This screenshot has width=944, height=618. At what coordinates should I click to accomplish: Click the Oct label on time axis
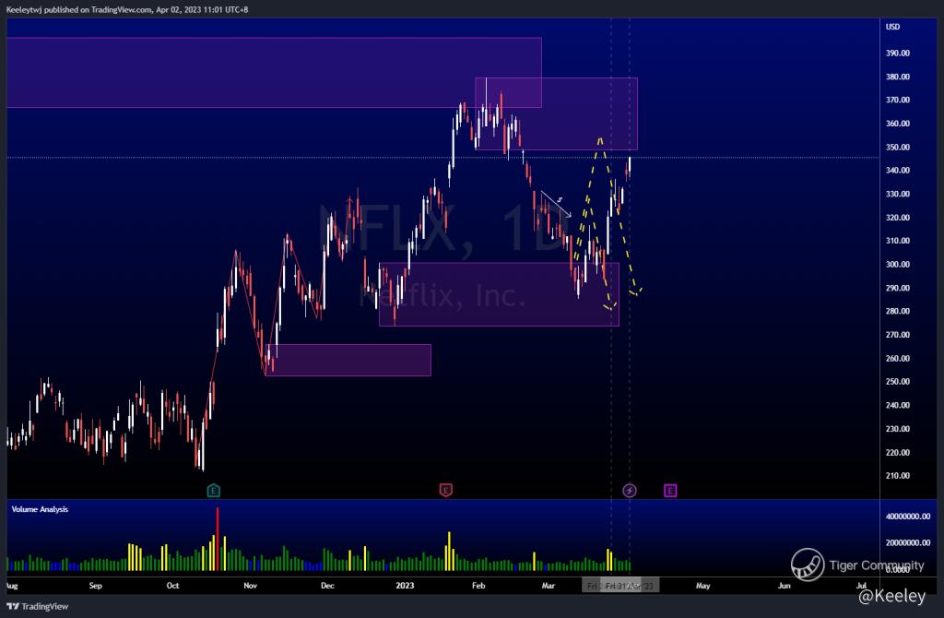(172, 586)
